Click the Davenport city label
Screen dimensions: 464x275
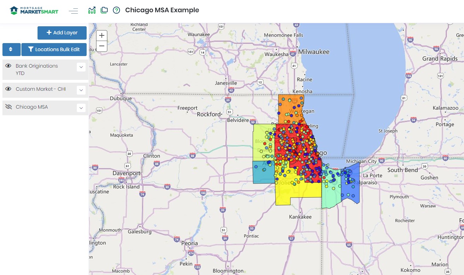[126, 173]
